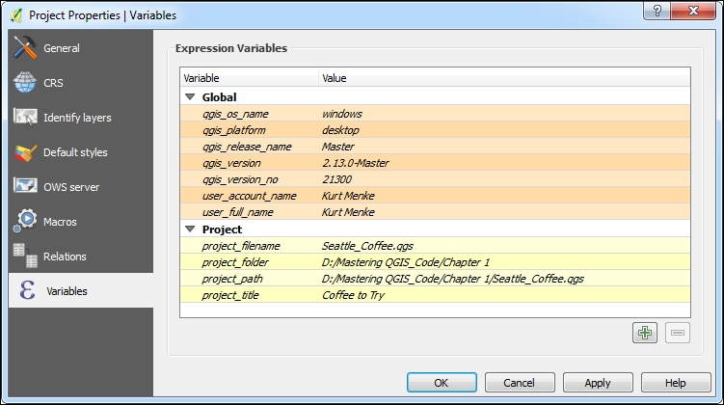Click the minus remove variable button

[x=677, y=333]
